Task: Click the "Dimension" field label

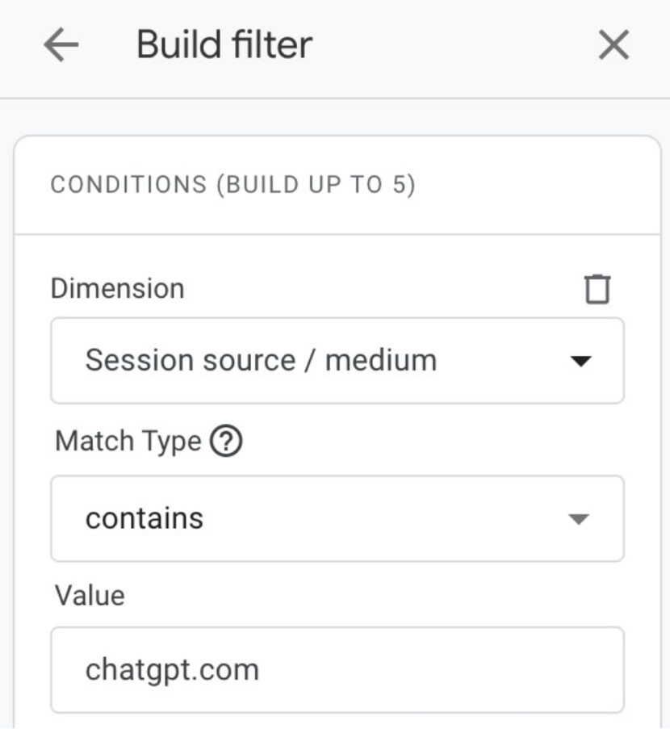Action: 117,288
